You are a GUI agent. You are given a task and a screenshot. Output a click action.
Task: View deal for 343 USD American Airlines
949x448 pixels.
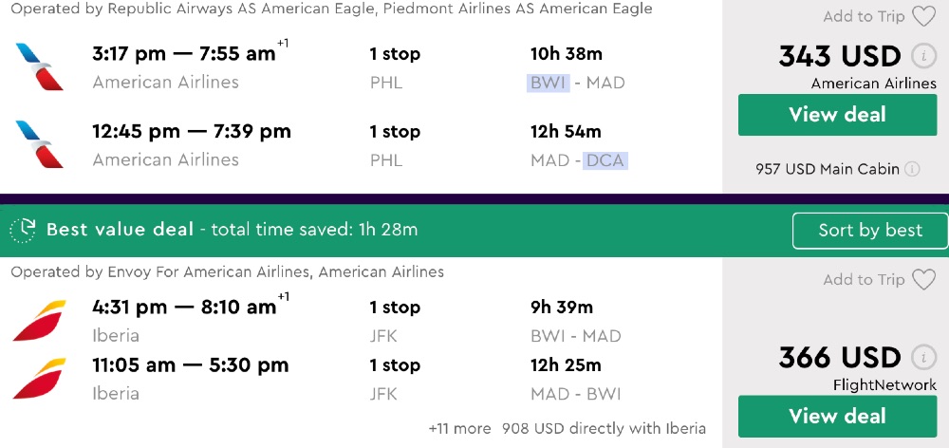837,115
